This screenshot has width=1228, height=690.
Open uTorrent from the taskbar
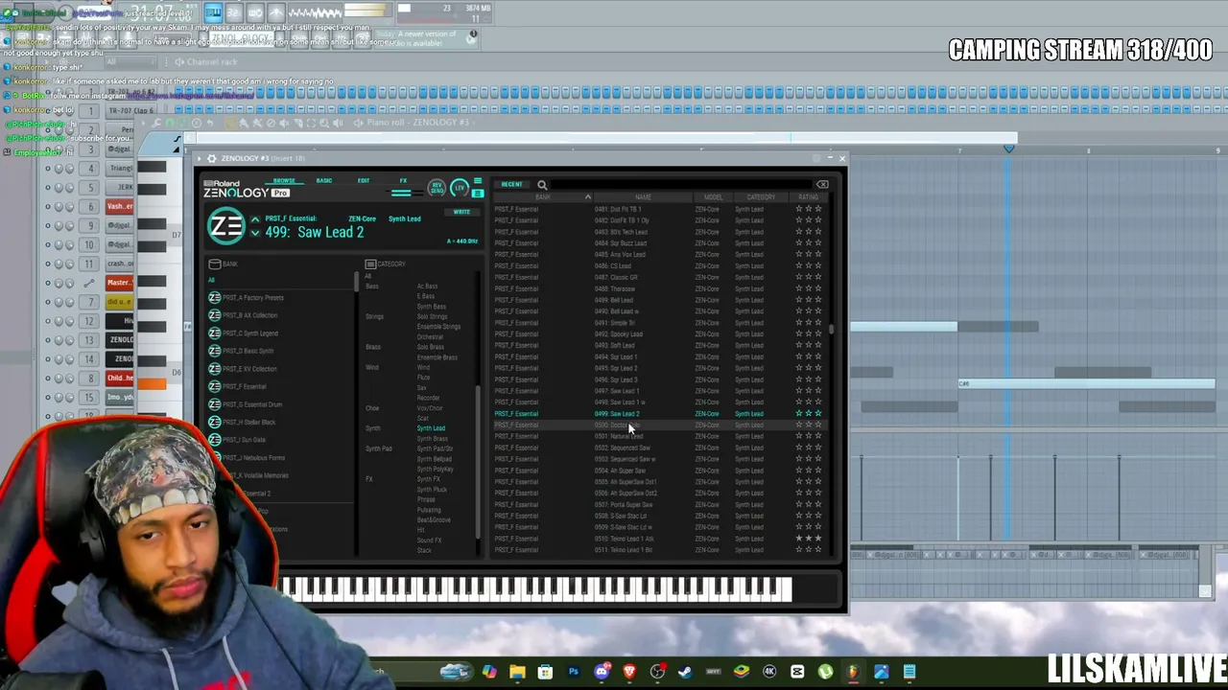(825, 672)
